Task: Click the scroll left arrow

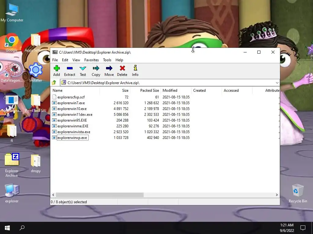Action: tap(53, 195)
